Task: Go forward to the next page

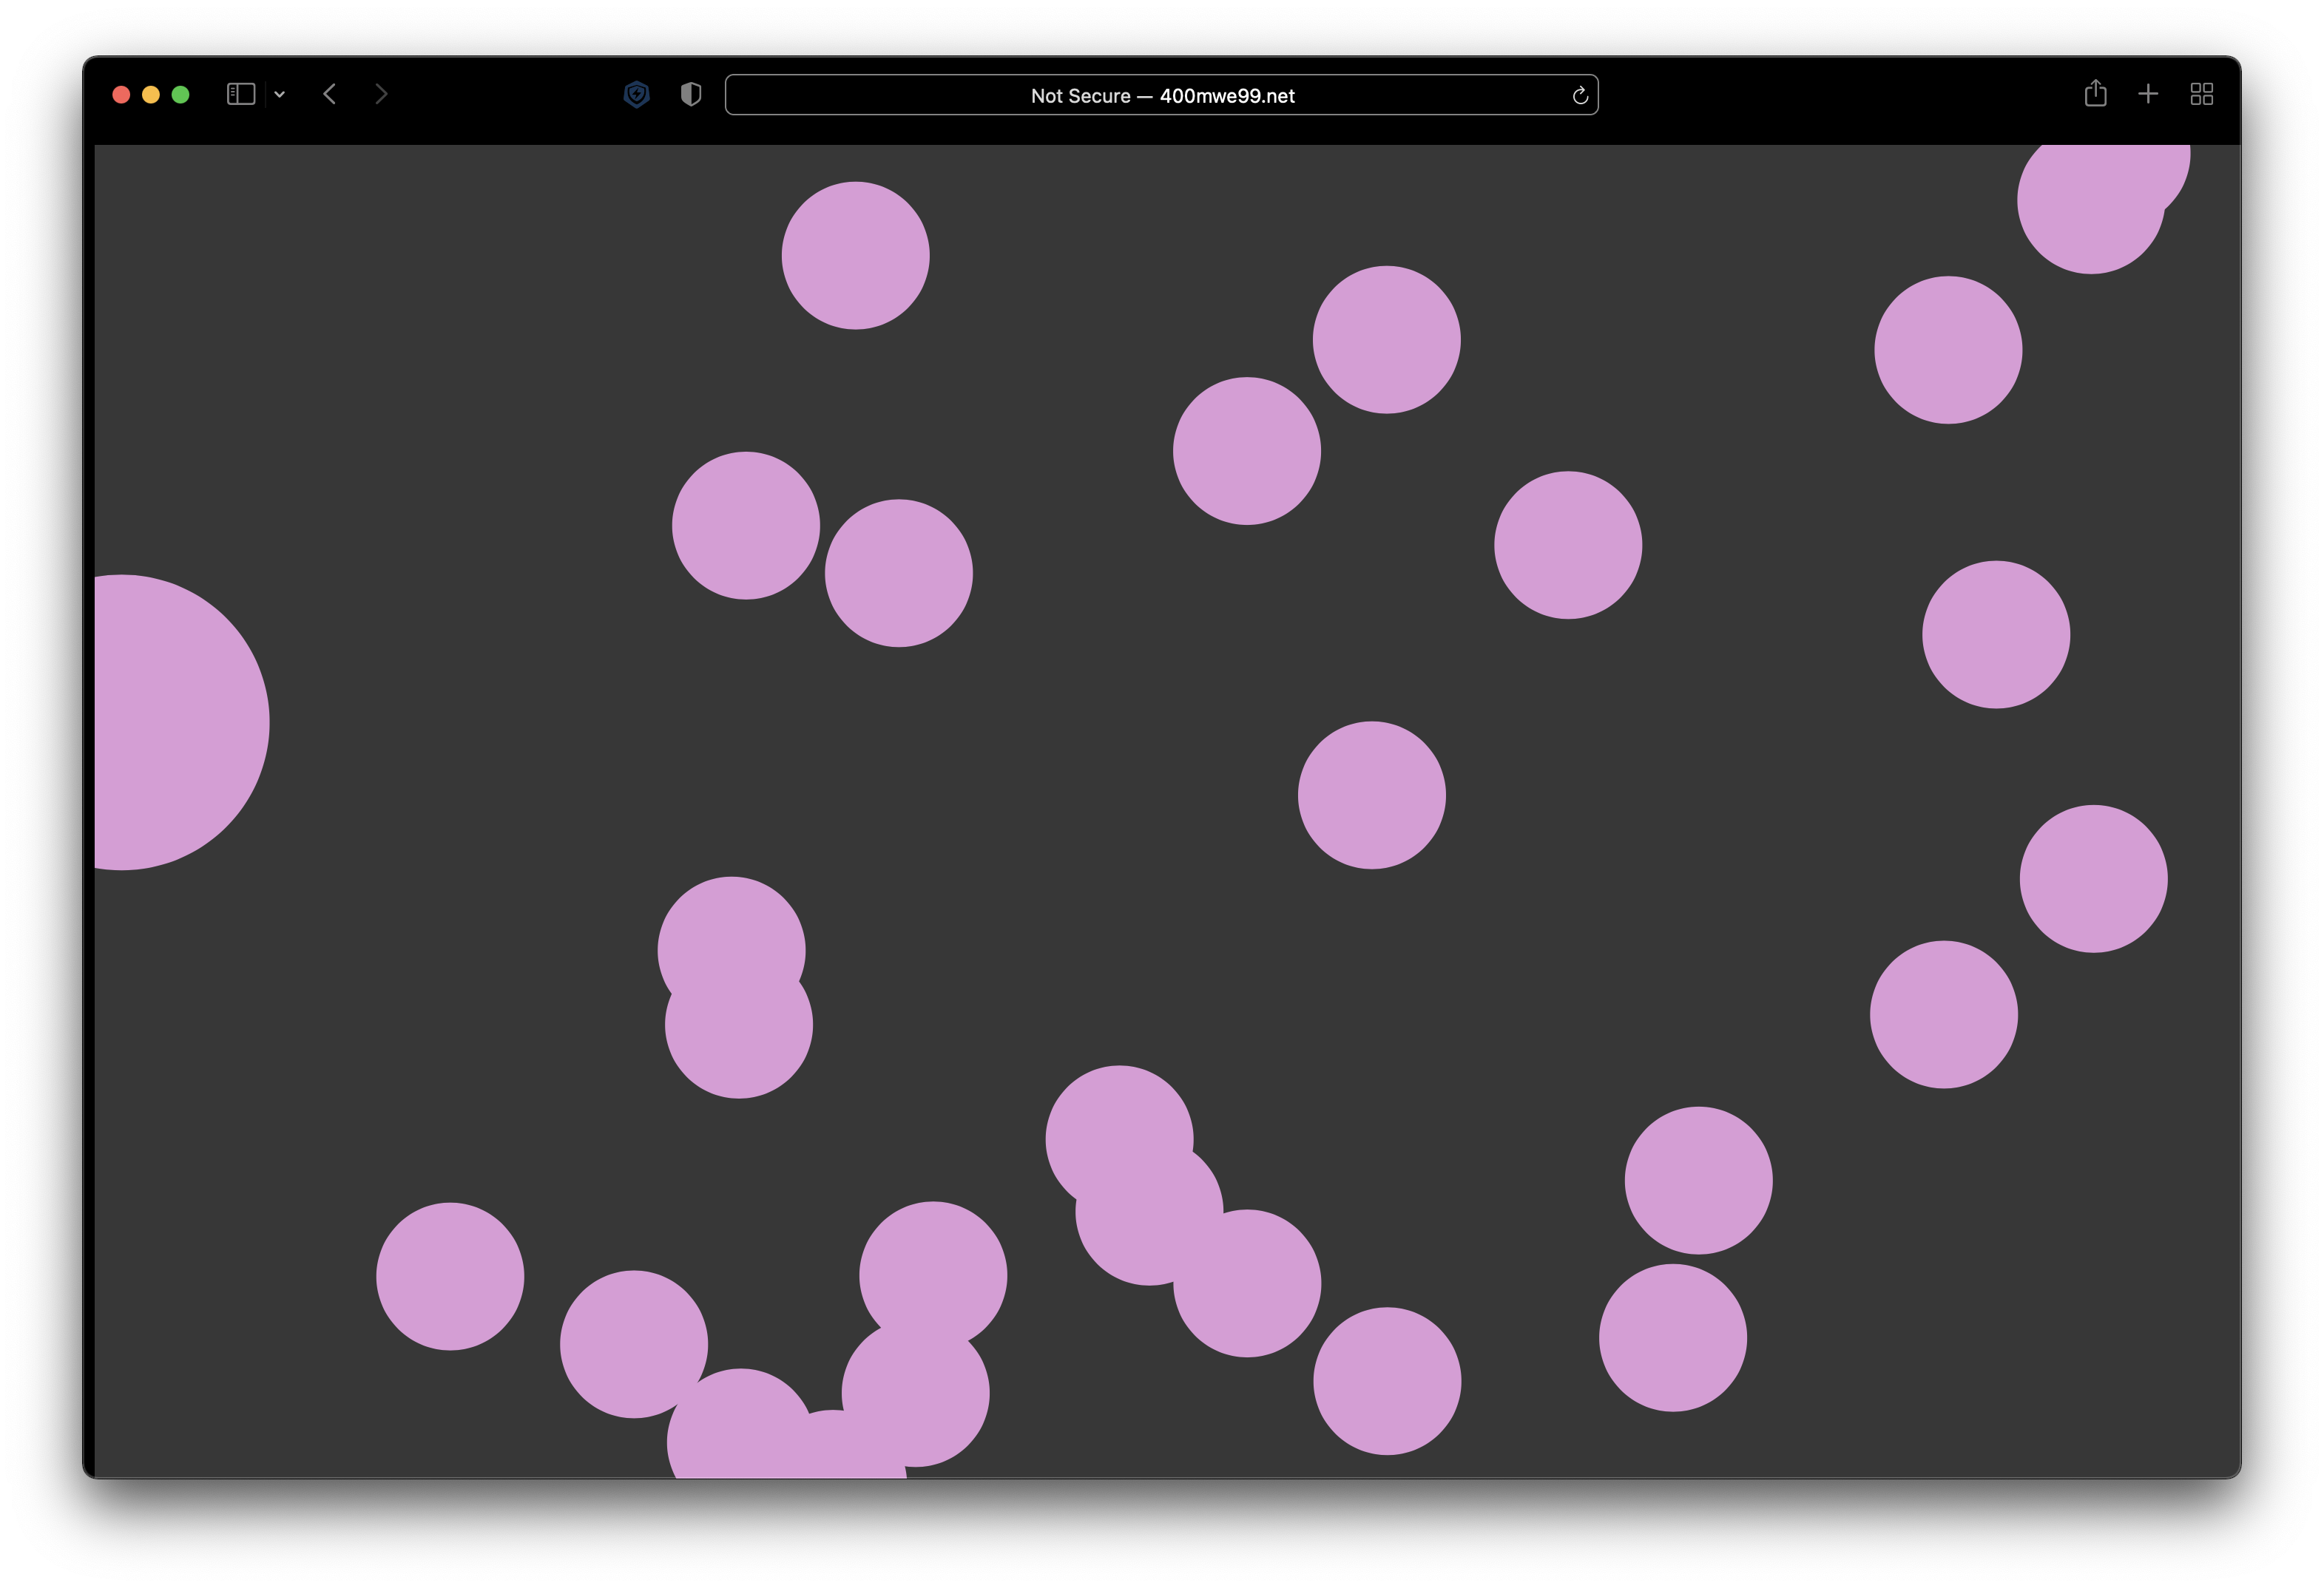Action: click(x=381, y=94)
